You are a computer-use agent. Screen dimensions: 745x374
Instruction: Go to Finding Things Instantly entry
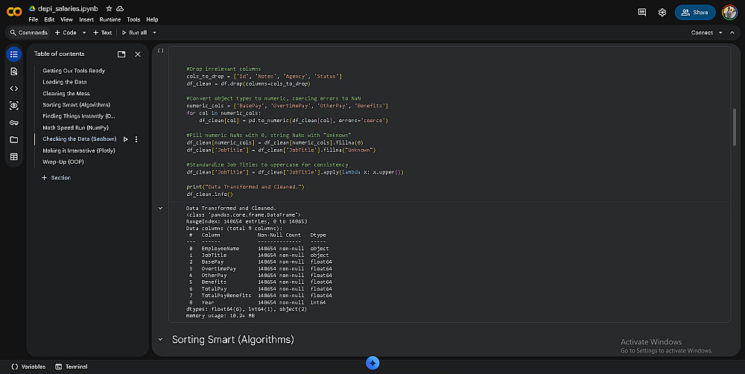coord(79,116)
